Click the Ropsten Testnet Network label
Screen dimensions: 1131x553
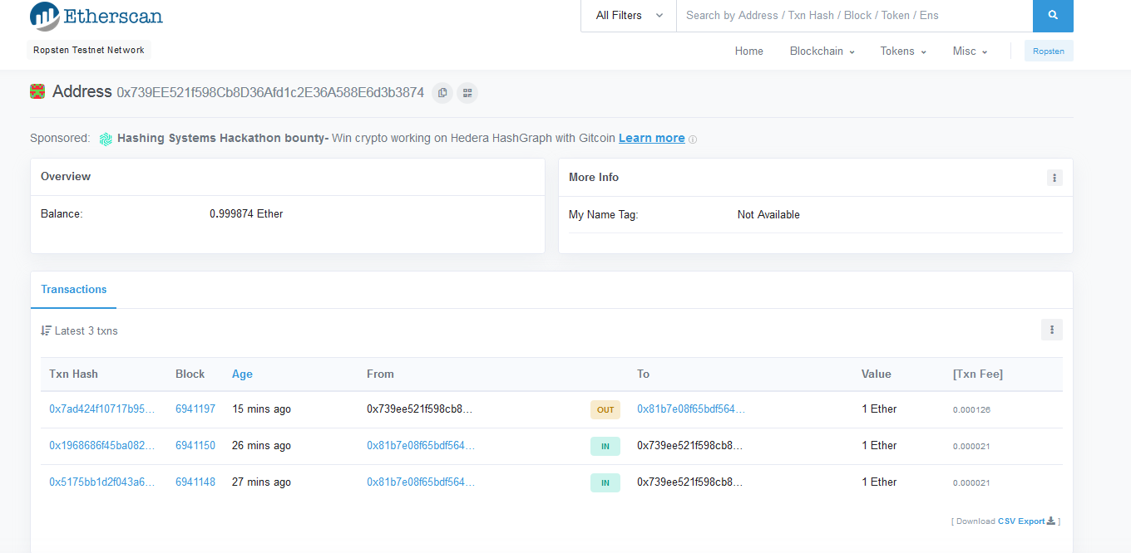click(x=89, y=51)
